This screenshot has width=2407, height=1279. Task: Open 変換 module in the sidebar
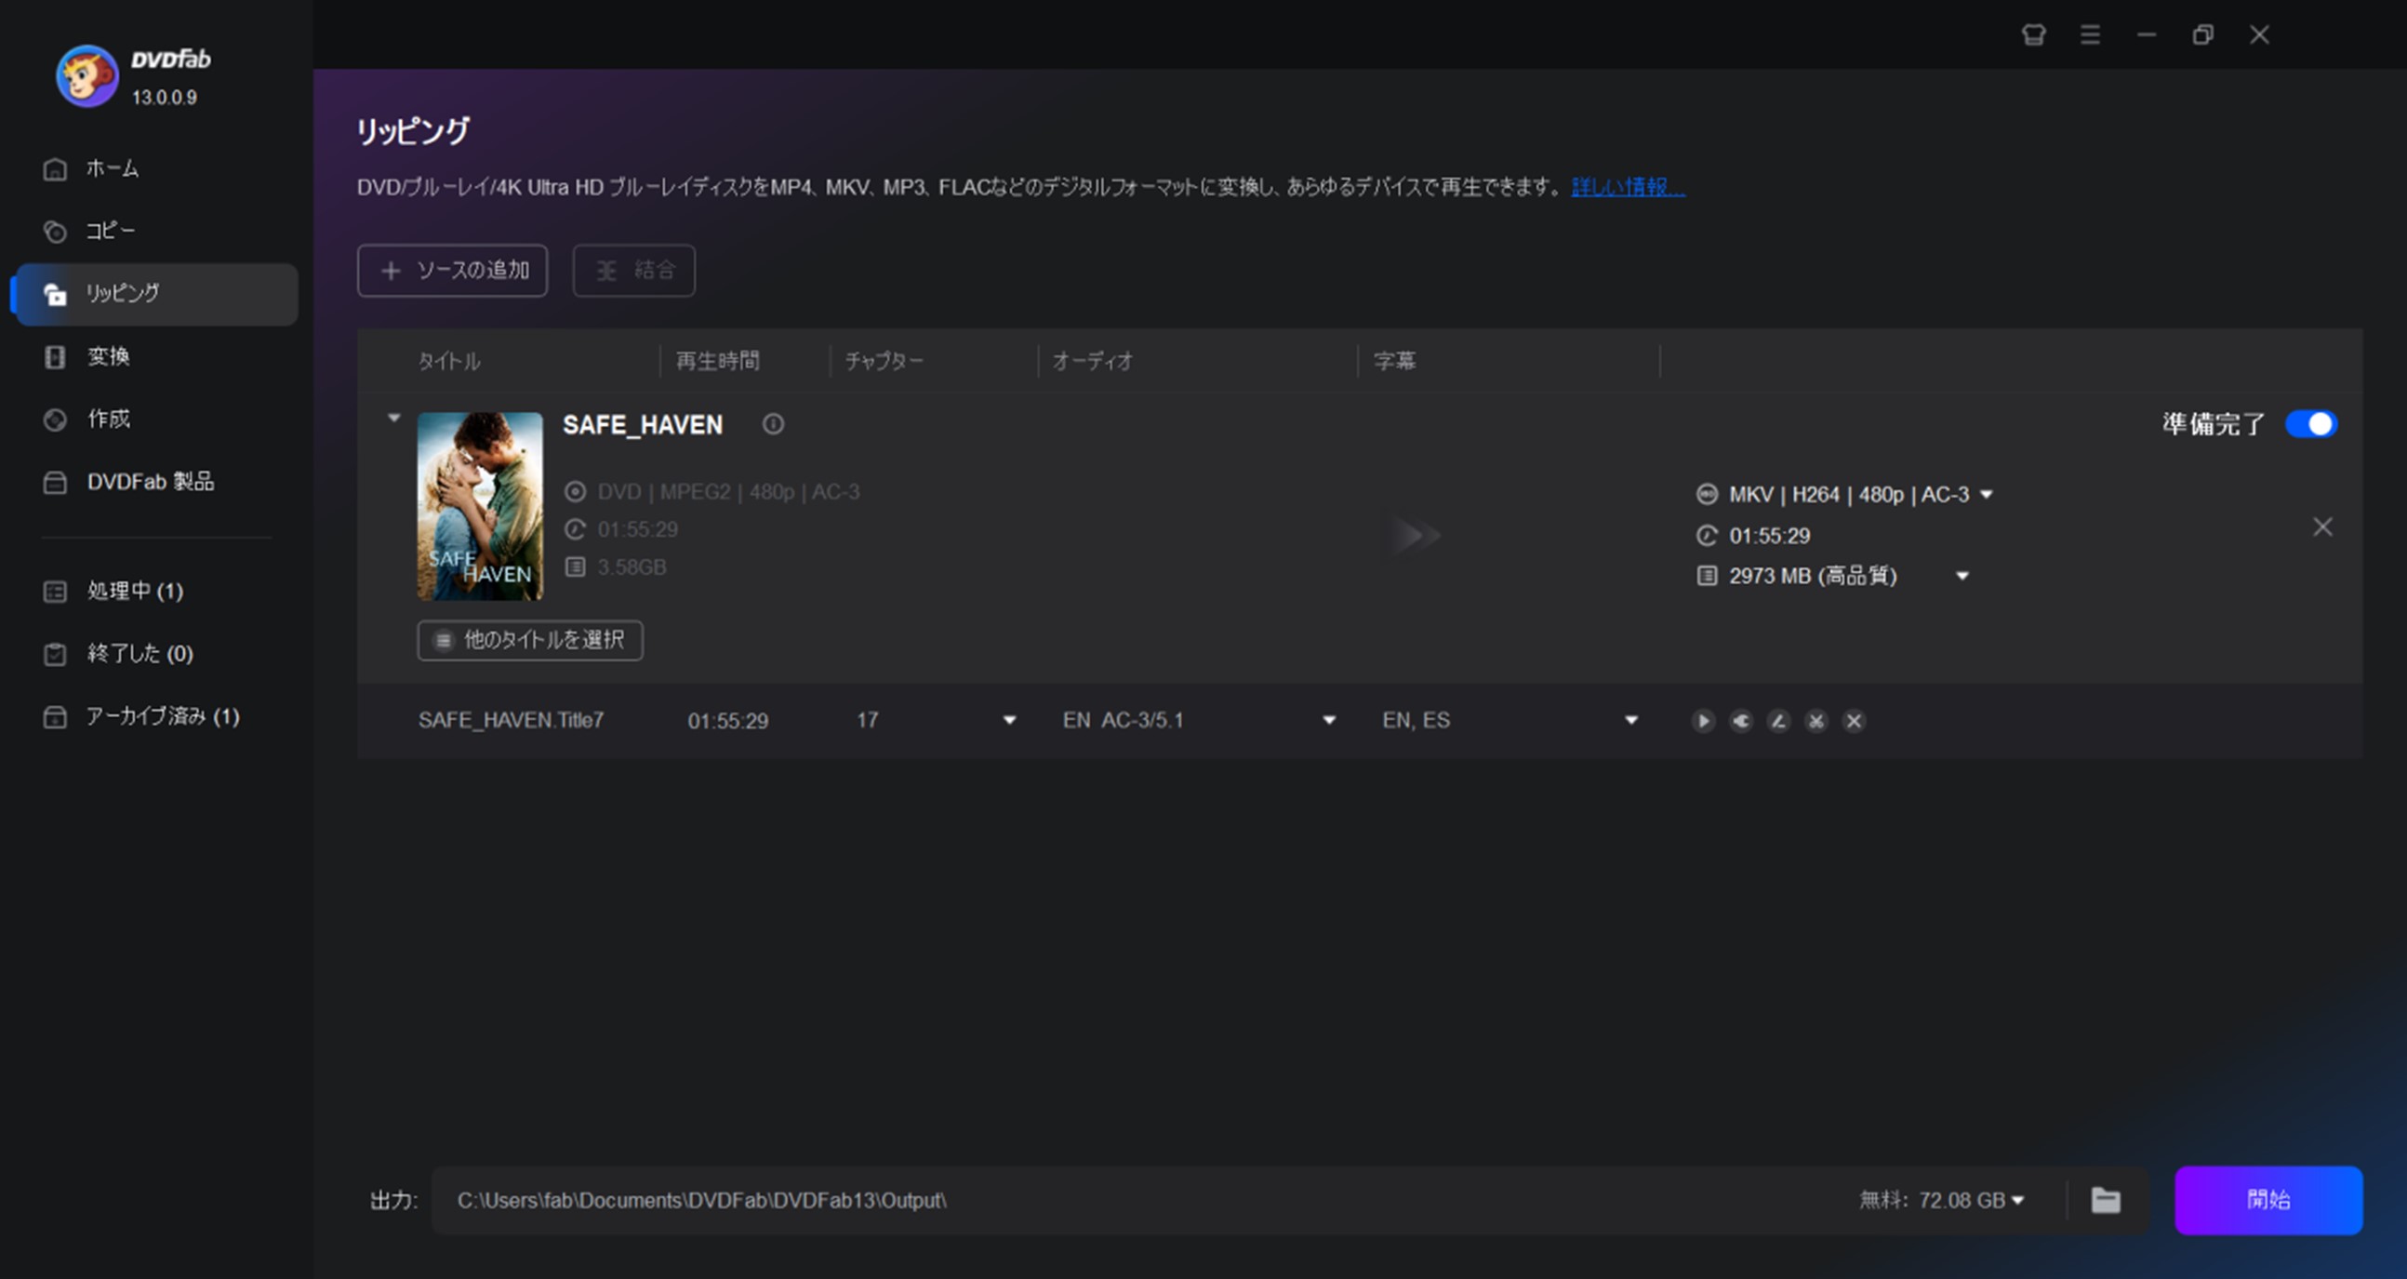click(157, 356)
